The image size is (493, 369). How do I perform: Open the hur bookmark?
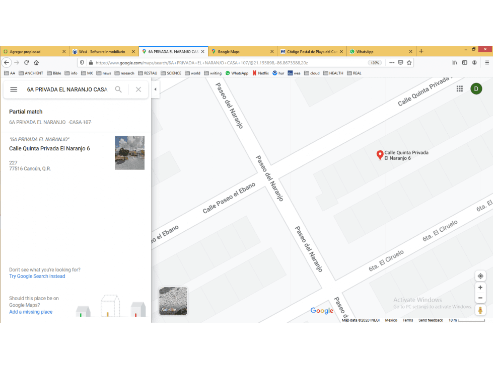278,73
